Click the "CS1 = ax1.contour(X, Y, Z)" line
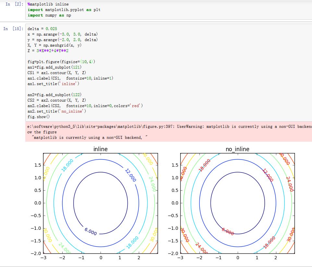312x267 pixels. coord(57,73)
